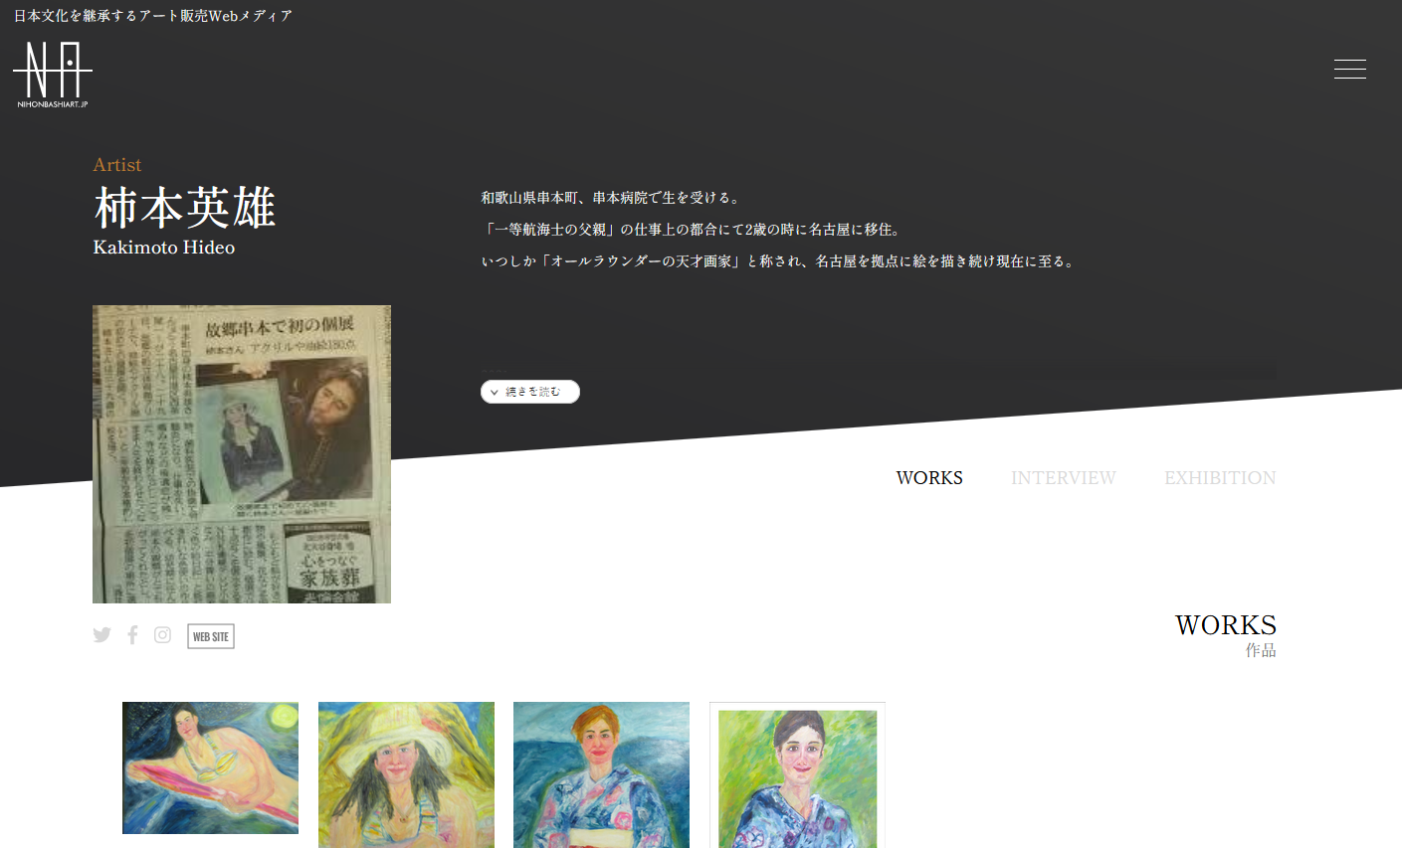Visit the artist's WEB SITE link
This screenshot has height=848, width=1402.
coord(211,636)
